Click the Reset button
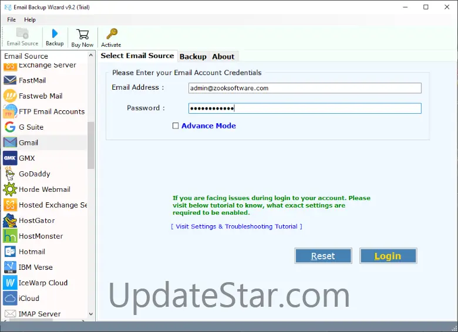The height and width of the screenshot is (332, 458). (x=323, y=256)
